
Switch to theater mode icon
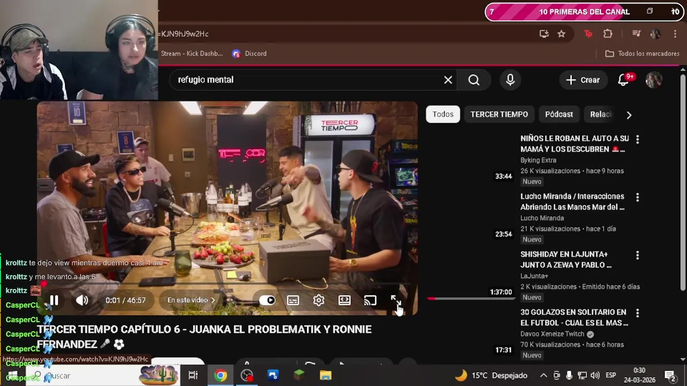345,300
